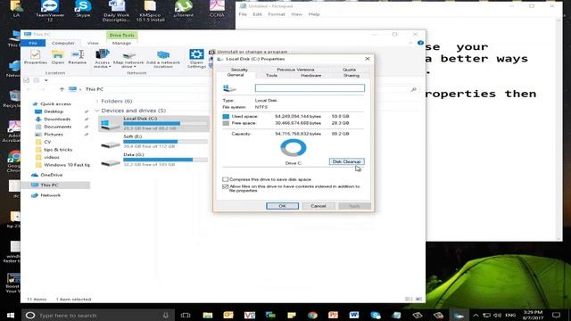Open Hardware tab in Properties
This screenshot has width=571, height=321.
tap(311, 75)
